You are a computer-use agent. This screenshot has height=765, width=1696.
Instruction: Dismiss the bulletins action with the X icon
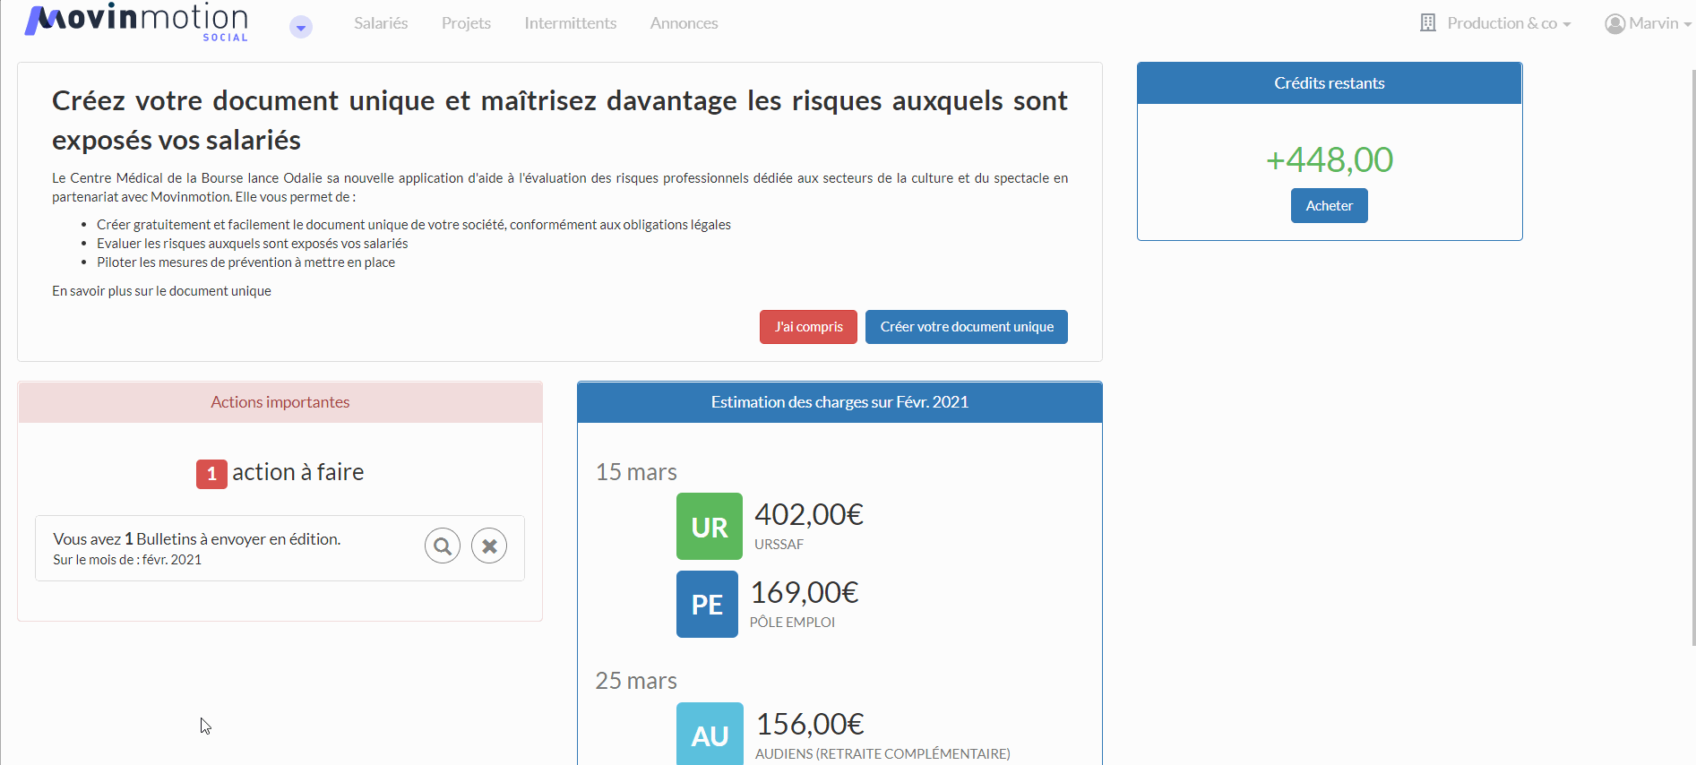pyautogui.click(x=489, y=546)
